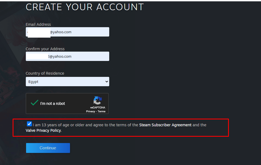Focus the Email Address input field
The height and width of the screenshot is (165, 261).
tap(68, 32)
